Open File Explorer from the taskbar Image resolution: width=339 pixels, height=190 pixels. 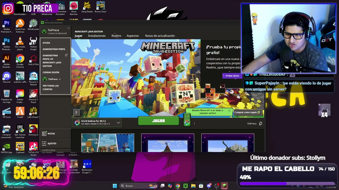[193, 186]
